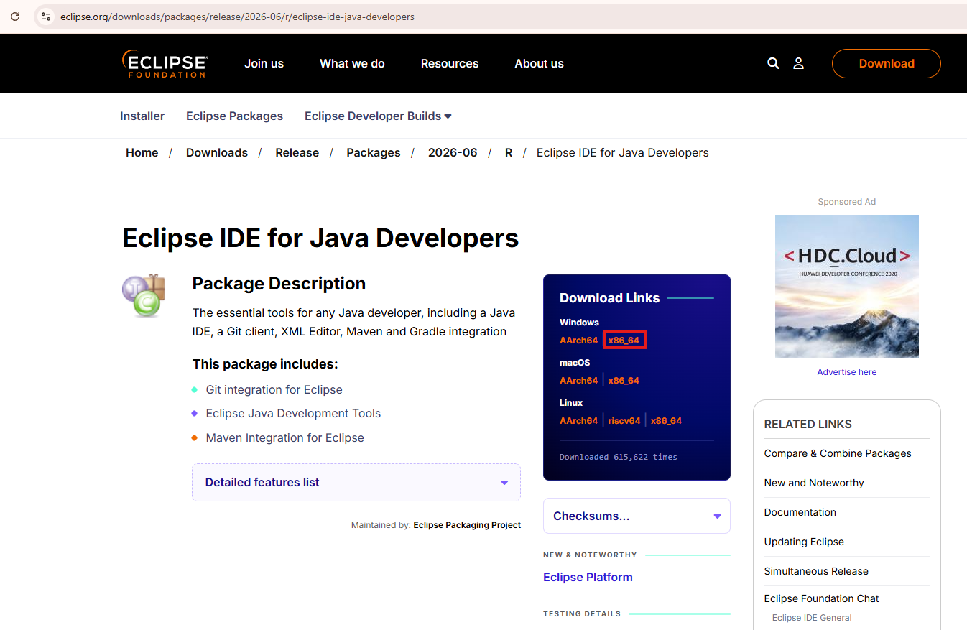Click 'Downloaded 615,622 times' text
The height and width of the screenshot is (630, 967).
tap(618, 457)
